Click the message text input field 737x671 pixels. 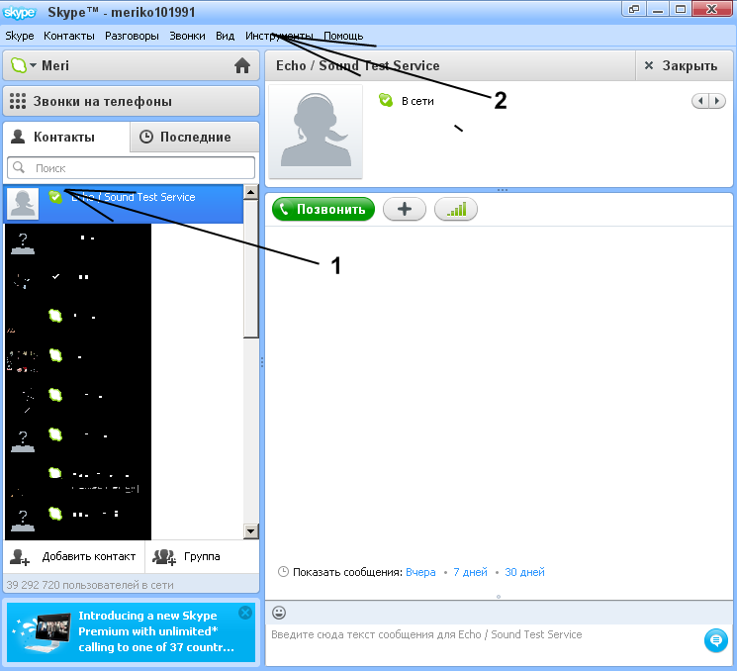click(484, 644)
